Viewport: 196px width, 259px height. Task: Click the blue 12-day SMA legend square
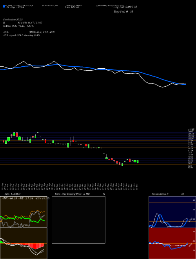(4, 6)
